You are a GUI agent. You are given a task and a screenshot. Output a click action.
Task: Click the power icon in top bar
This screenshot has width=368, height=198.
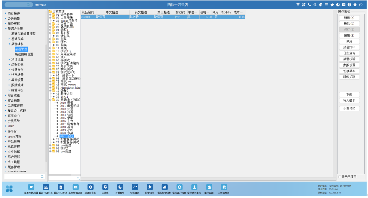click(361, 5)
